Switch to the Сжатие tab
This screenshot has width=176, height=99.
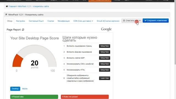(51, 21)
